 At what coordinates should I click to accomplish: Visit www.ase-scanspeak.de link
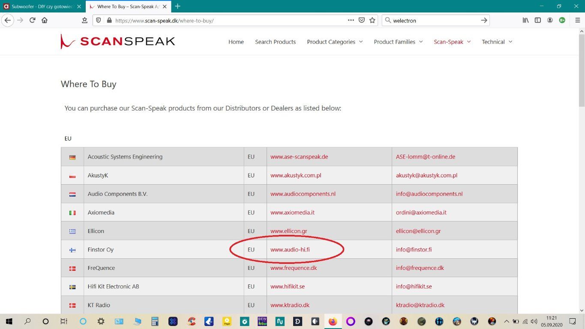[x=299, y=157]
